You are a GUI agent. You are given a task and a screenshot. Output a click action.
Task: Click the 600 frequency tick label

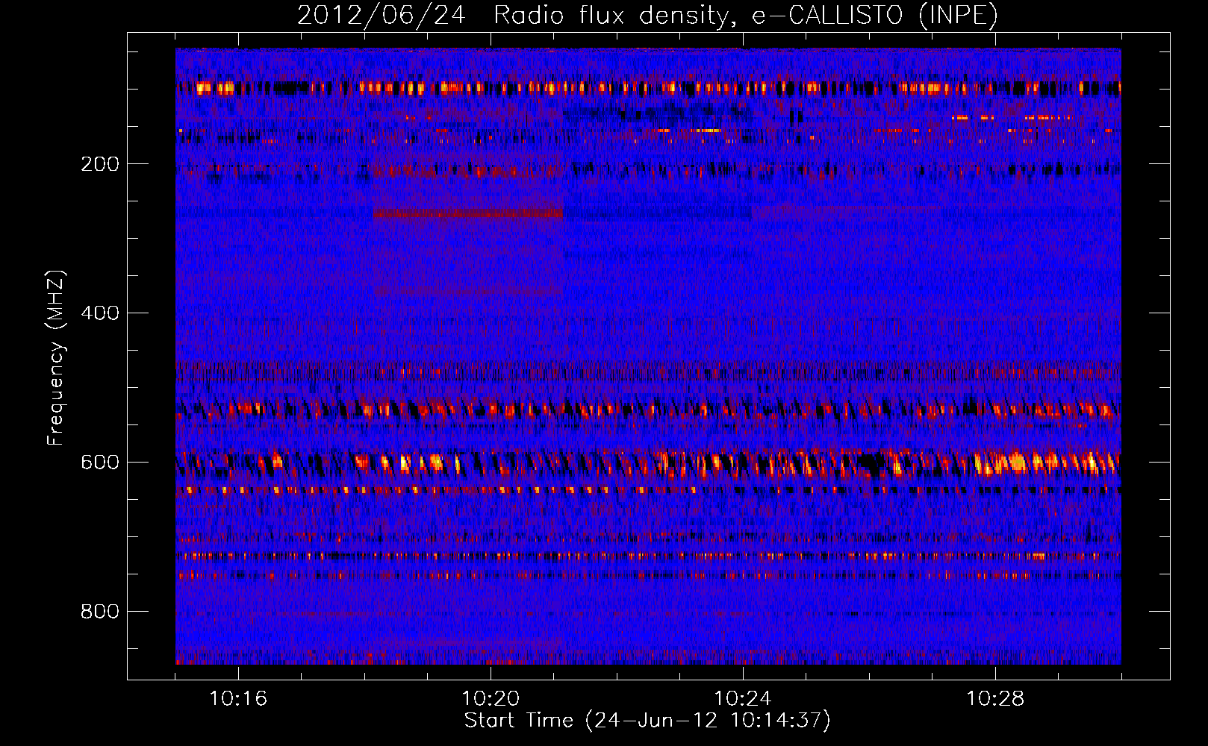coord(100,463)
